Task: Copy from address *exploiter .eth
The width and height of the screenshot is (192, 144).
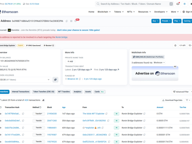Action: 103,128
